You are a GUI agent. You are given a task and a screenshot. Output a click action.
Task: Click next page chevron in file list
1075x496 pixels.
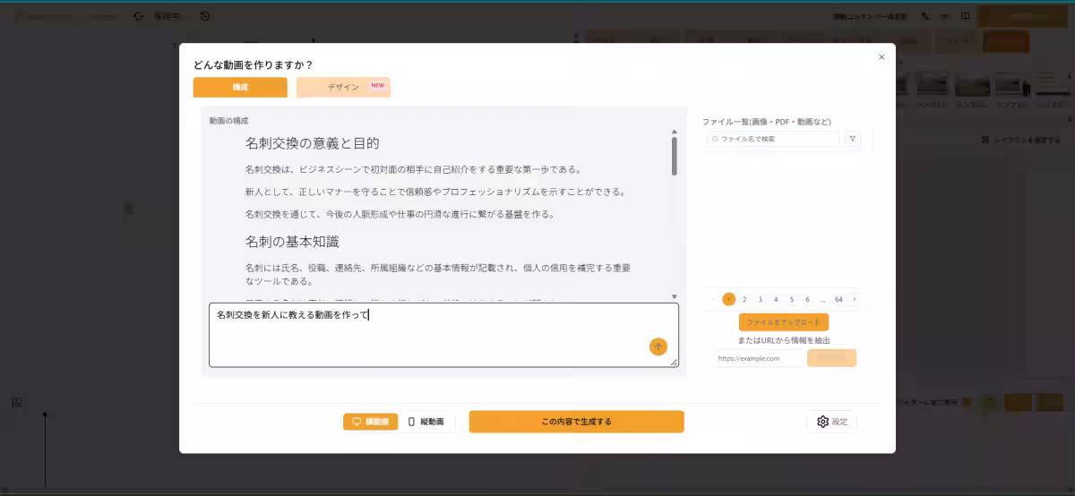point(855,299)
